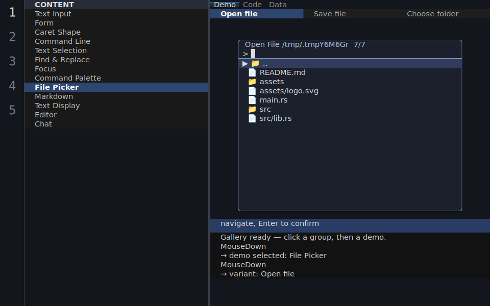Click the assets folder icon

click(252, 82)
